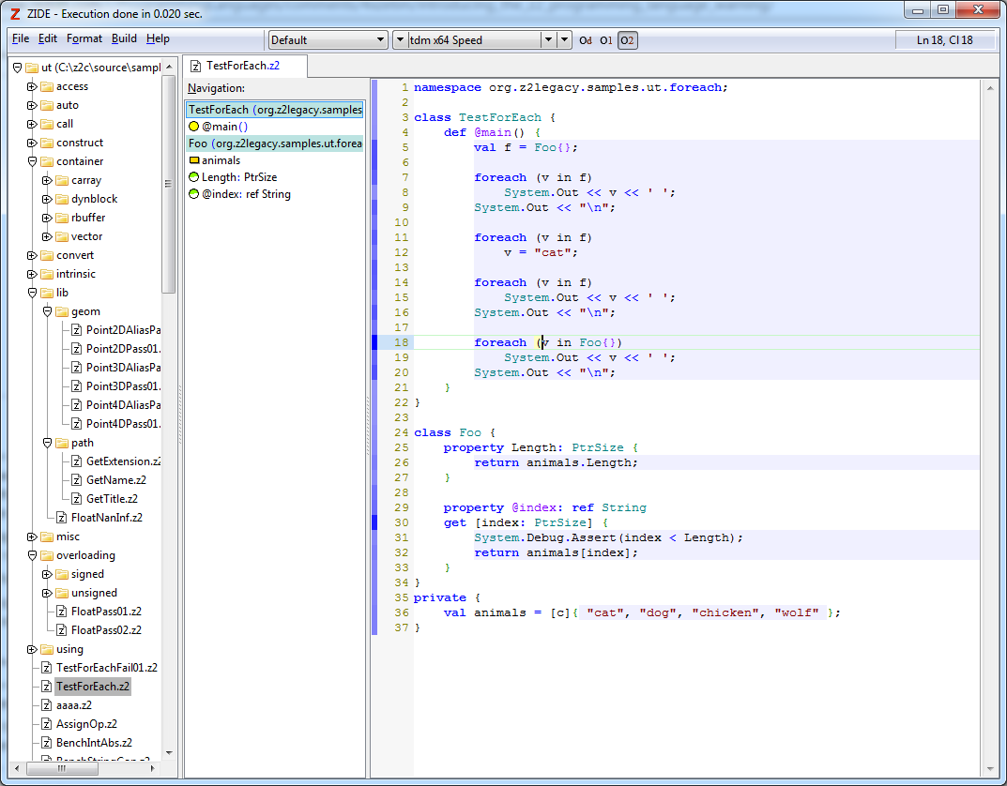Viewport: 1007px width, 786px height.
Task: Click line number 24 in the editor gutter
Action: tap(402, 432)
